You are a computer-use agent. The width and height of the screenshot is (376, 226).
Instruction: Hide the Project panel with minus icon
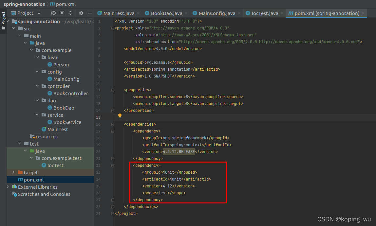(x=90, y=13)
